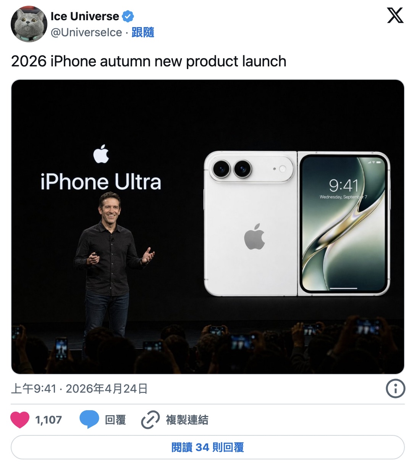The height and width of the screenshot is (464, 414).
Task: Click the copy link chain icon
Action: (150, 420)
